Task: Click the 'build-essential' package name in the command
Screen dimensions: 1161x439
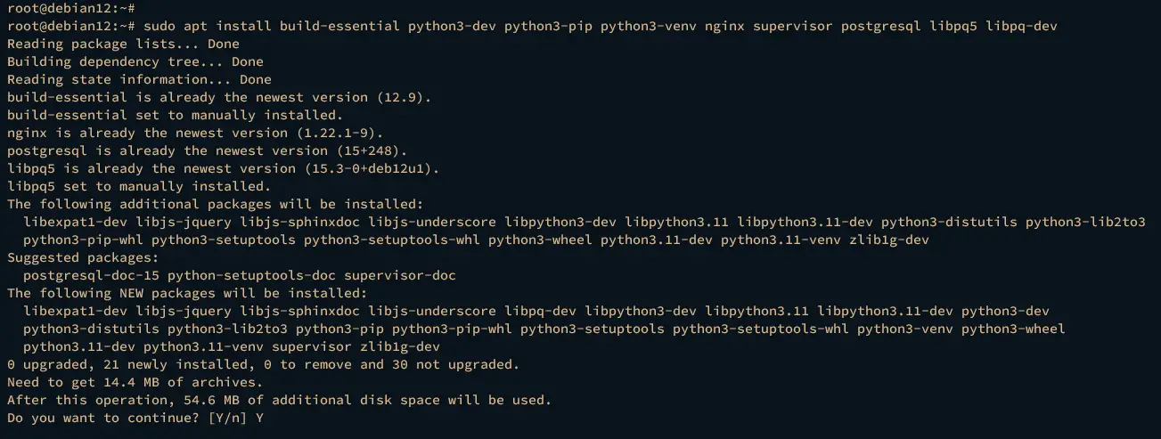Action: [x=339, y=26]
